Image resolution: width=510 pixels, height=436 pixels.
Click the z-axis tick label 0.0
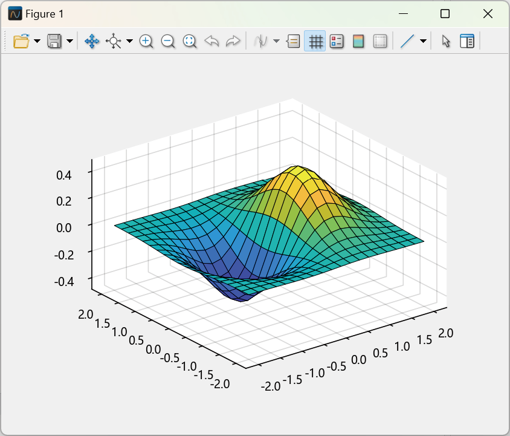[64, 227]
